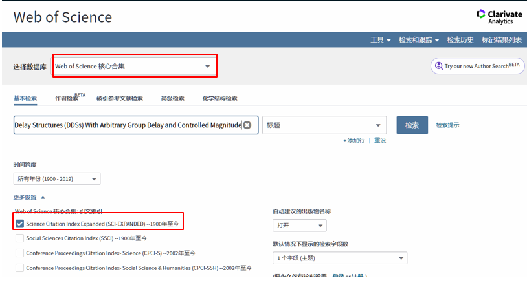Check Conference Proceedings Citation Index- Science (CPCI-S)
The image size is (527, 305).
[20, 253]
